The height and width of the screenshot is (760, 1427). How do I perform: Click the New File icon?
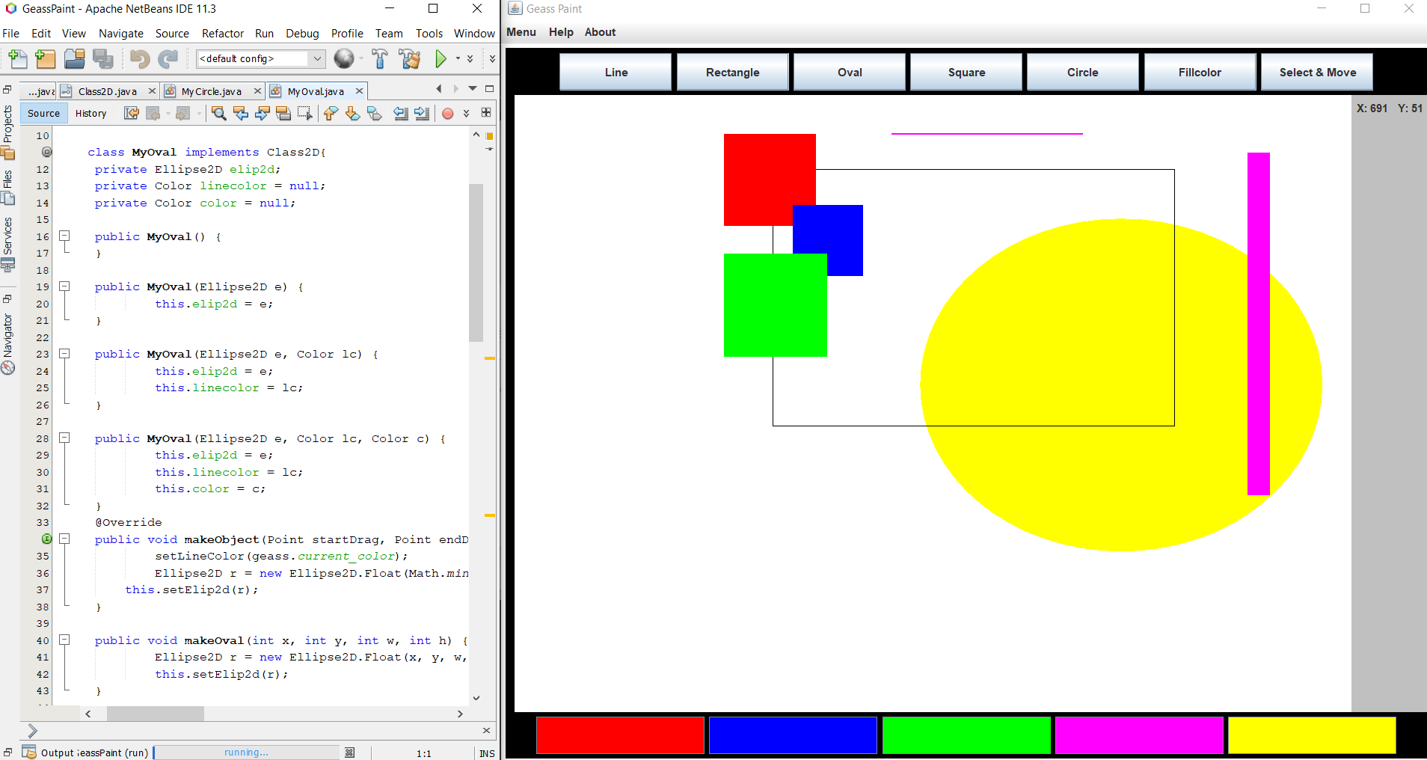click(x=17, y=58)
